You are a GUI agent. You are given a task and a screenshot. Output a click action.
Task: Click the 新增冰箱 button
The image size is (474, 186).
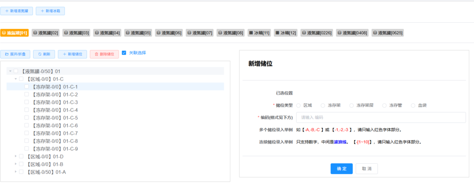50,11
